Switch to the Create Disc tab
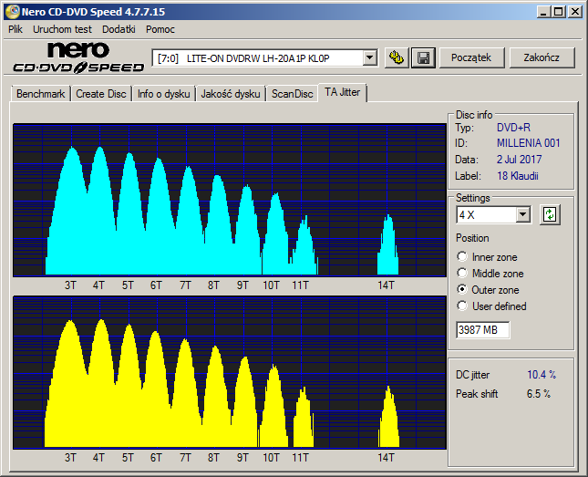 (x=101, y=94)
